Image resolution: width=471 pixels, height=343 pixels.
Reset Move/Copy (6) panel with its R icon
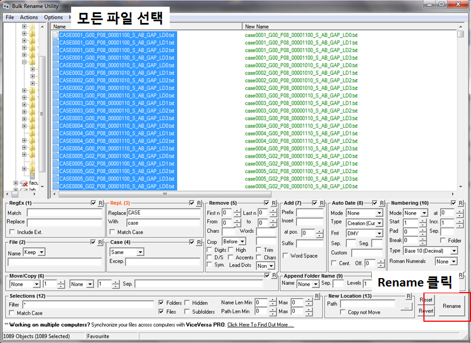pyautogui.click(x=274, y=275)
